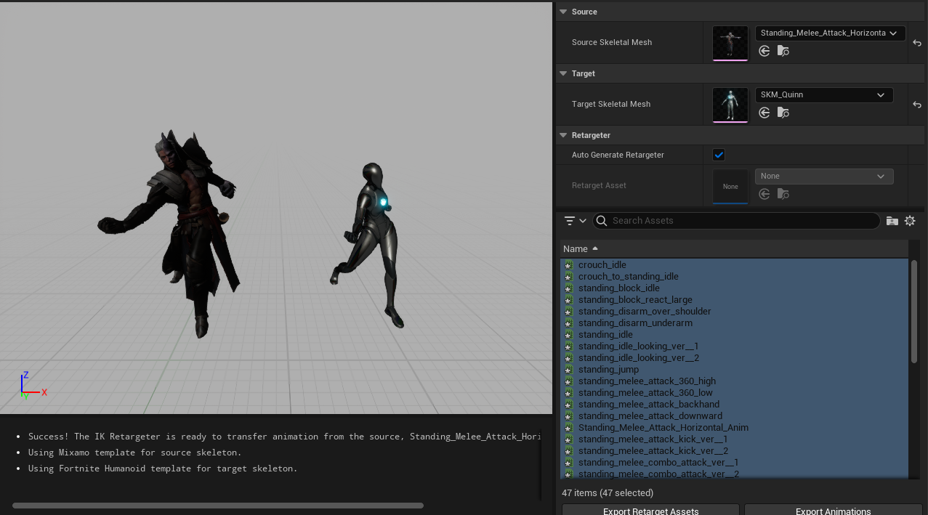The height and width of the screenshot is (515, 928).
Task: Click the folder path picker icon
Action: 892,221
